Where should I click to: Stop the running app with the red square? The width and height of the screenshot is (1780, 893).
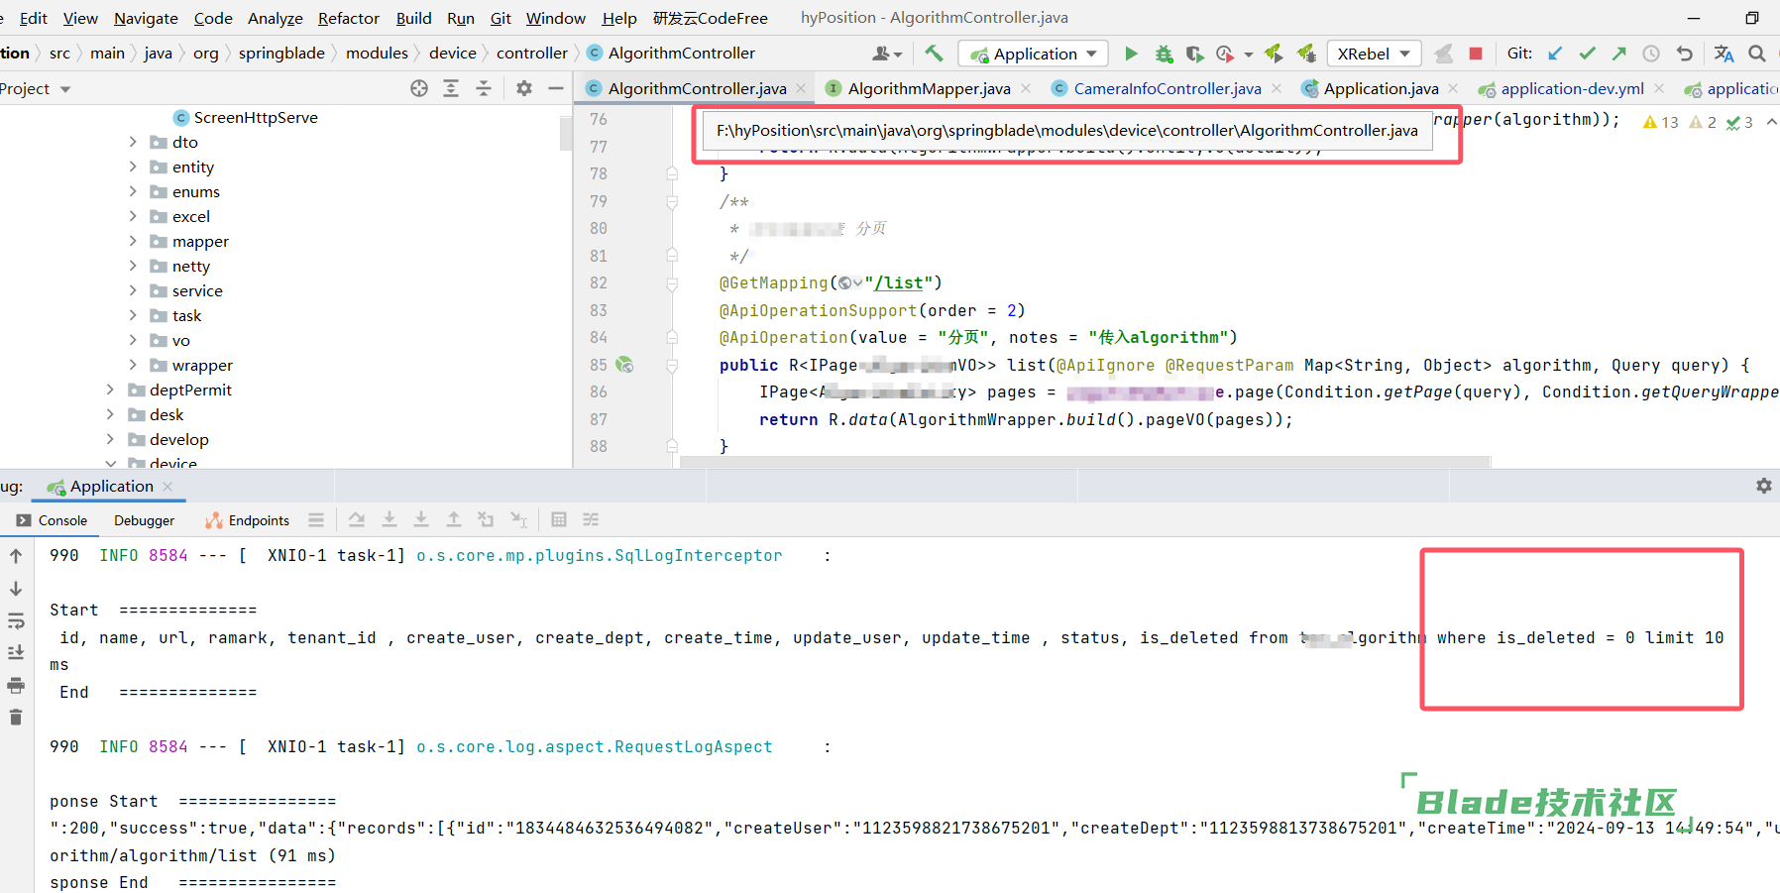click(x=1476, y=54)
